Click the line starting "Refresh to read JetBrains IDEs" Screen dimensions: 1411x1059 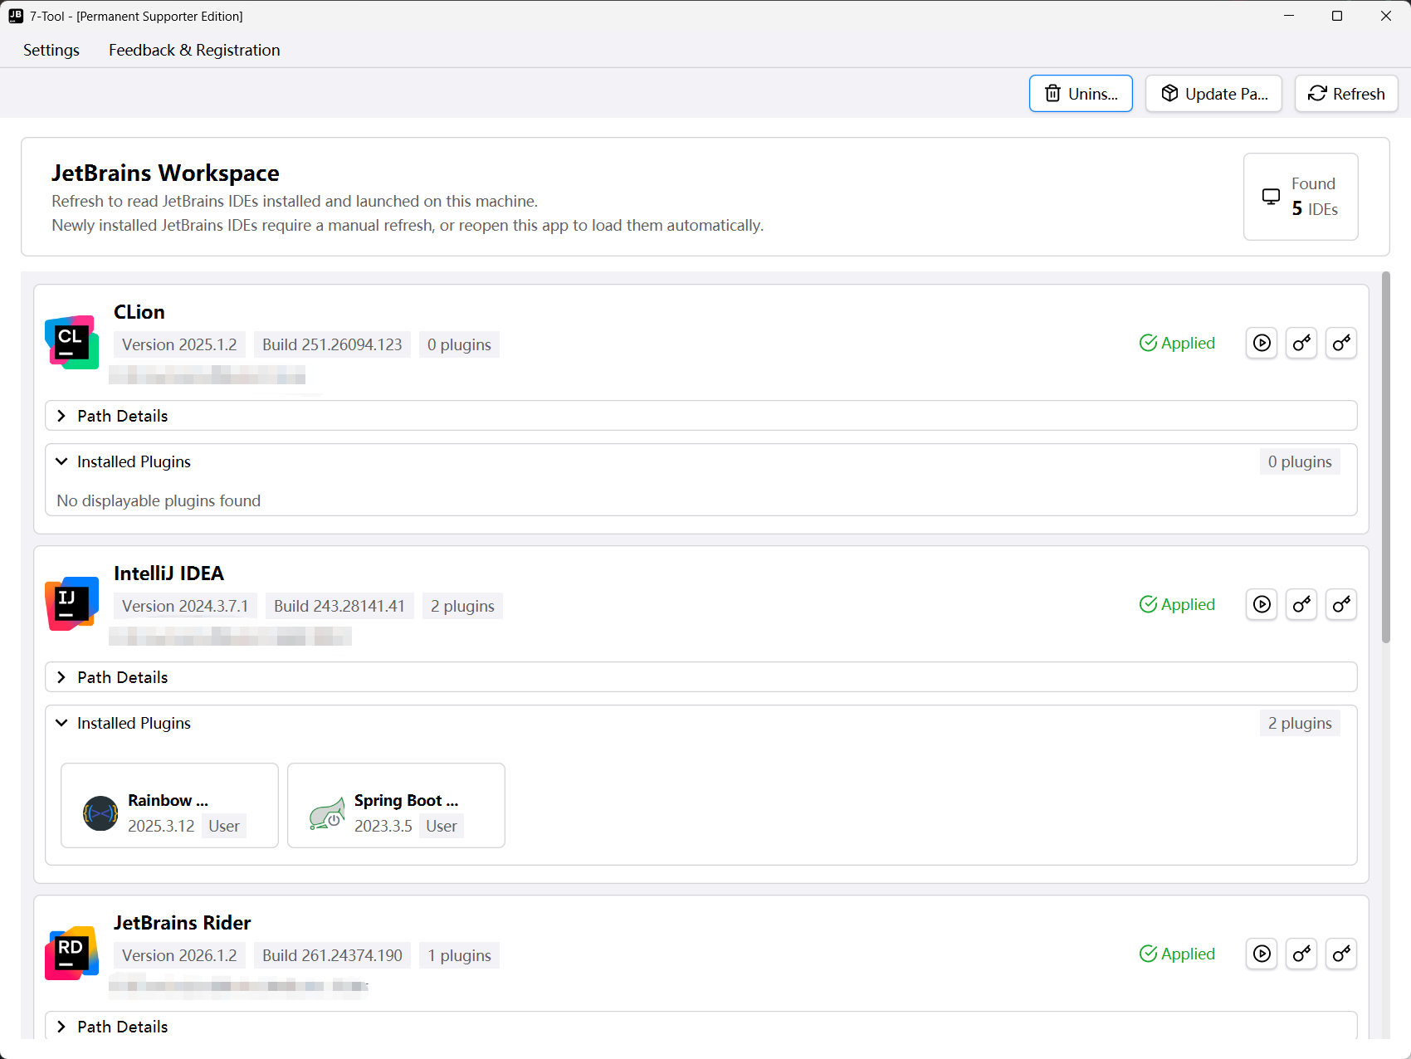point(295,201)
